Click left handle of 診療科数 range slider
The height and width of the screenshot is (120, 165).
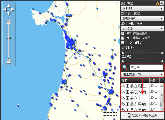click(123, 53)
